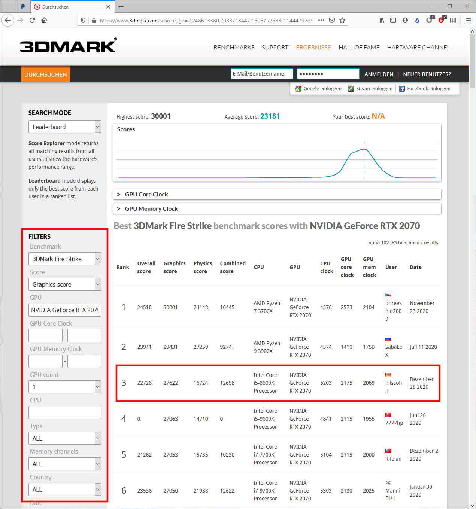View site security padlock info
This screenshot has height=509, width=476.
[94, 20]
